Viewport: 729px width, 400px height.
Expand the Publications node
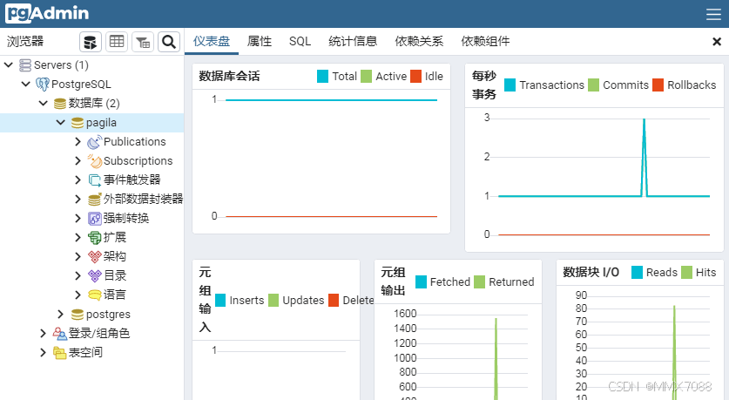coord(78,142)
